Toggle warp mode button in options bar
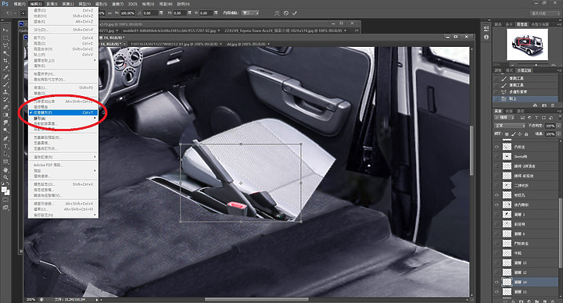The height and width of the screenshot is (303, 563). 277,13
